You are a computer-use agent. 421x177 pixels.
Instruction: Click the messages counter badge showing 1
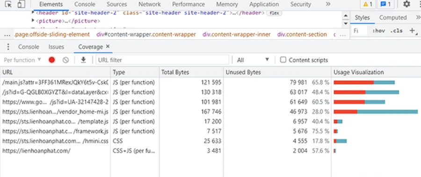tap(386, 4)
